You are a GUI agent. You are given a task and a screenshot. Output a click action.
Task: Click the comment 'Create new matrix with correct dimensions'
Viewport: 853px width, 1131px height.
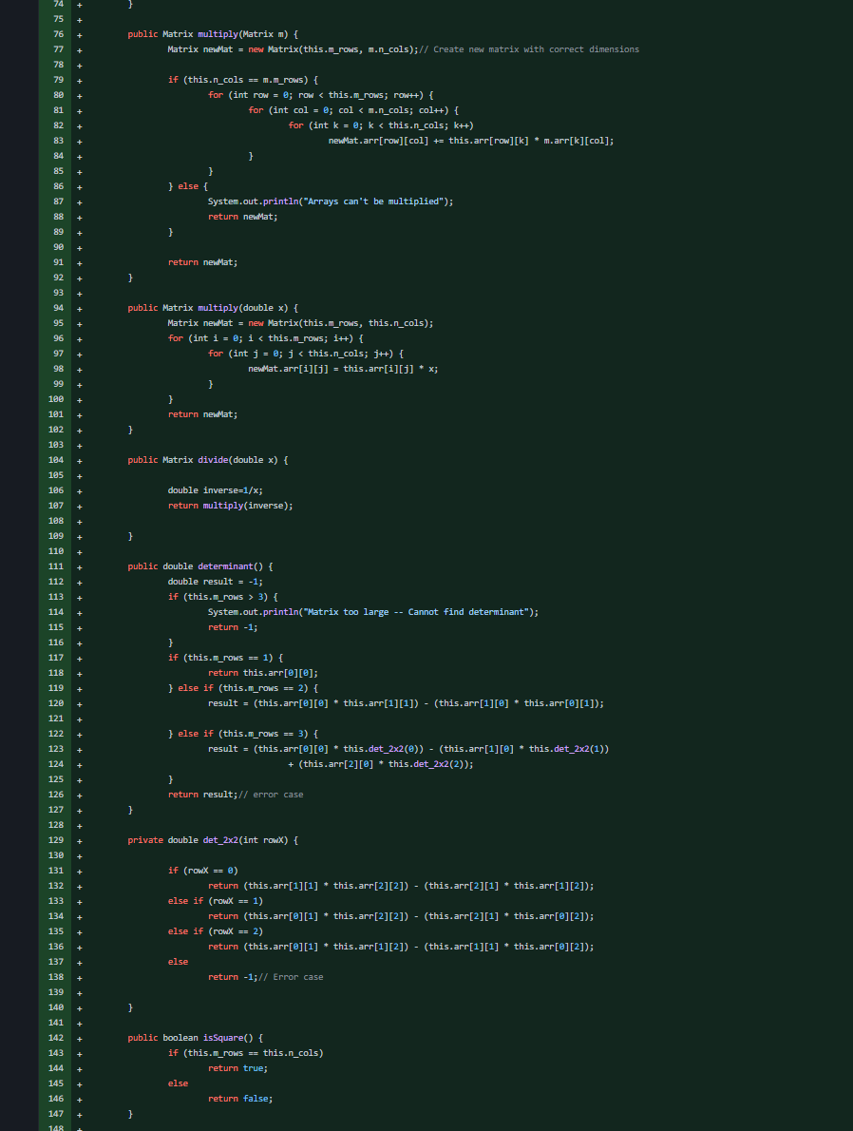(536, 49)
